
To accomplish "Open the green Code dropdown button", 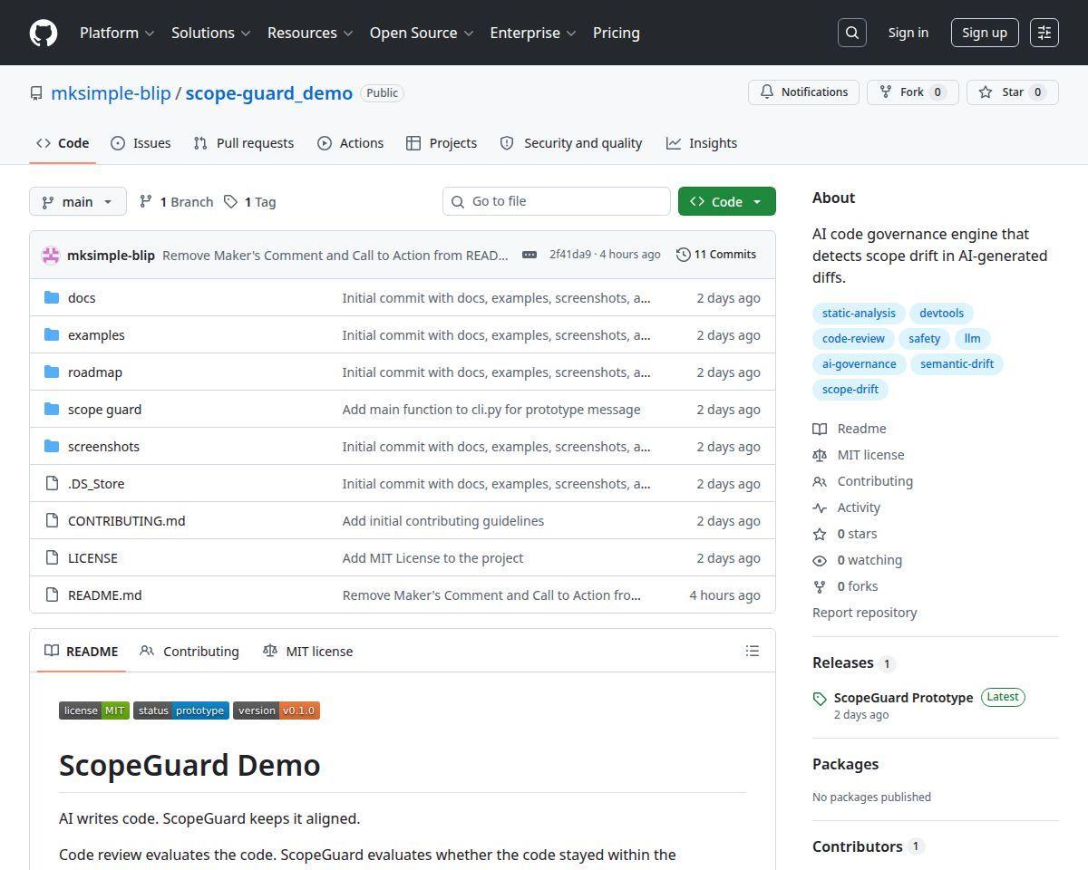I will [x=727, y=201].
